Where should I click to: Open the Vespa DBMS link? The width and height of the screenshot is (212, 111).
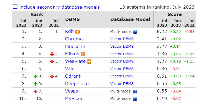tap(72, 91)
